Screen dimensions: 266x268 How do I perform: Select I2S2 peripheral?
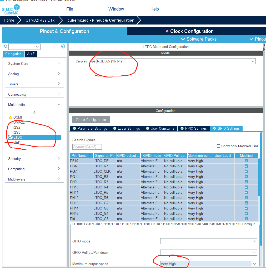click(x=17, y=127)
